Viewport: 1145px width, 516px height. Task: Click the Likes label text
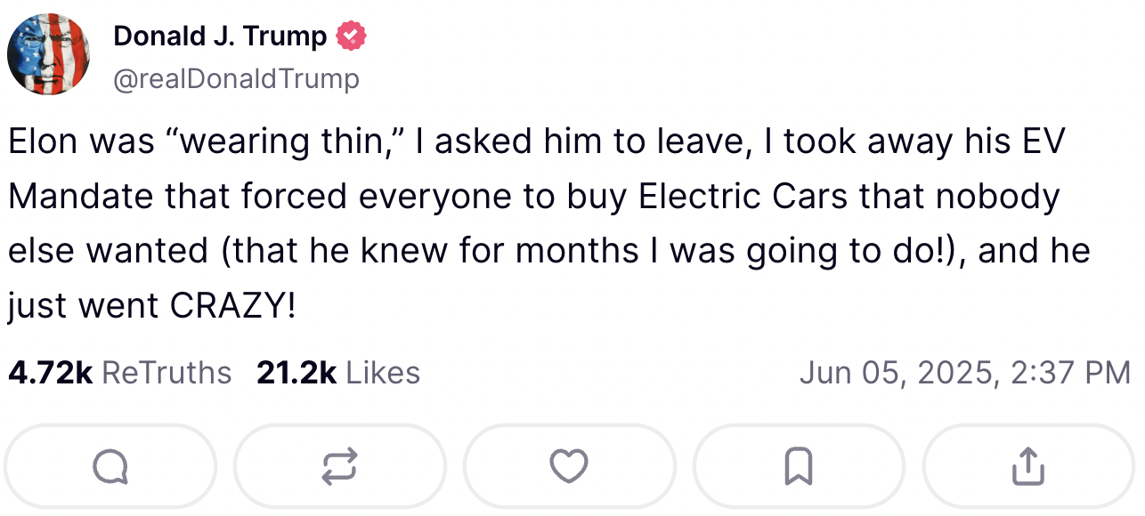click(x=383, y=372)
